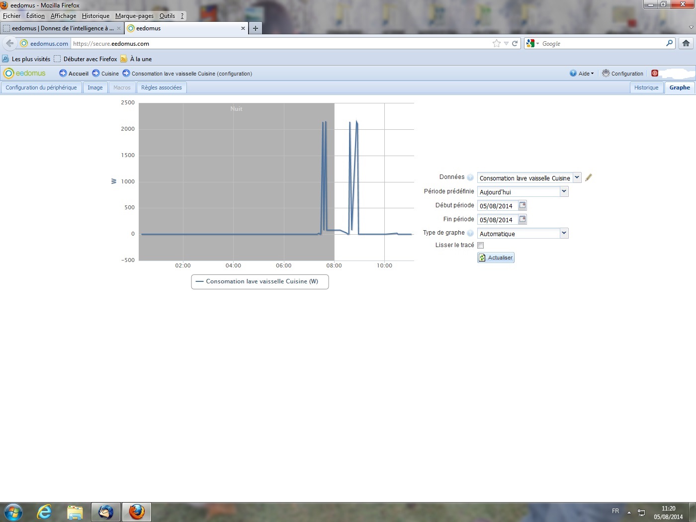Bookmark this page with the star icon
Screen dimensions: 696x522
(496, 43)
